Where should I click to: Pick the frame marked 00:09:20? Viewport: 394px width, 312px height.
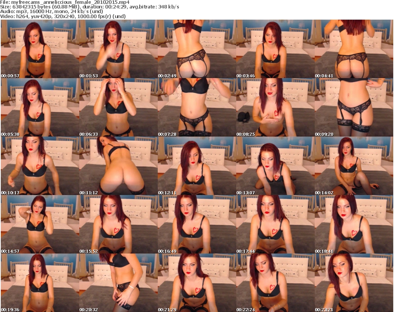point(354,107)
